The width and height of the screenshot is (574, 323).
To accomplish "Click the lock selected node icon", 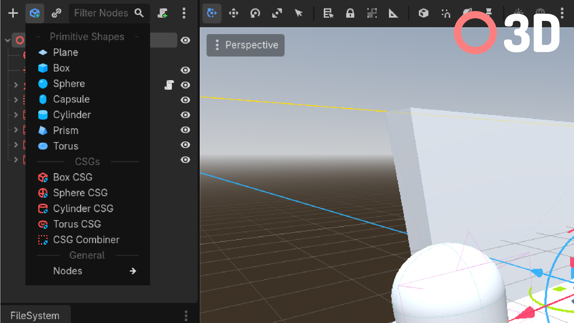I will tap(350, 13).
